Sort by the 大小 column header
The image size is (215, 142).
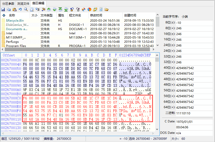tap(35, 15)
